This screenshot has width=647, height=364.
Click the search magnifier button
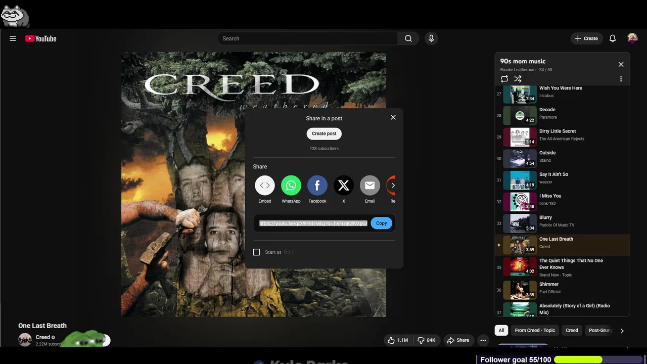click(408, 38)
